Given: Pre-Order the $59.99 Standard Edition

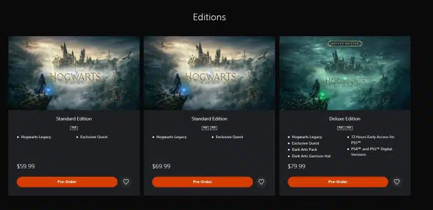Looking at the screenshot, I should [67, 182].
